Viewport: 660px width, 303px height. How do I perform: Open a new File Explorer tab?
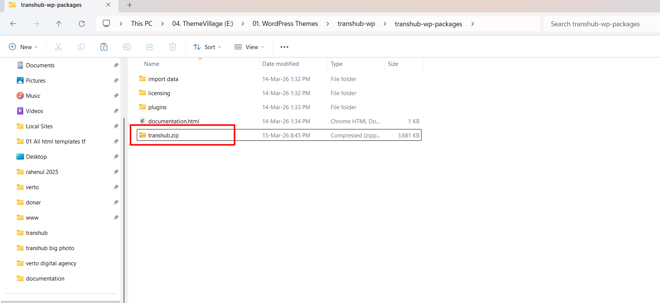[x=130, y=5]
